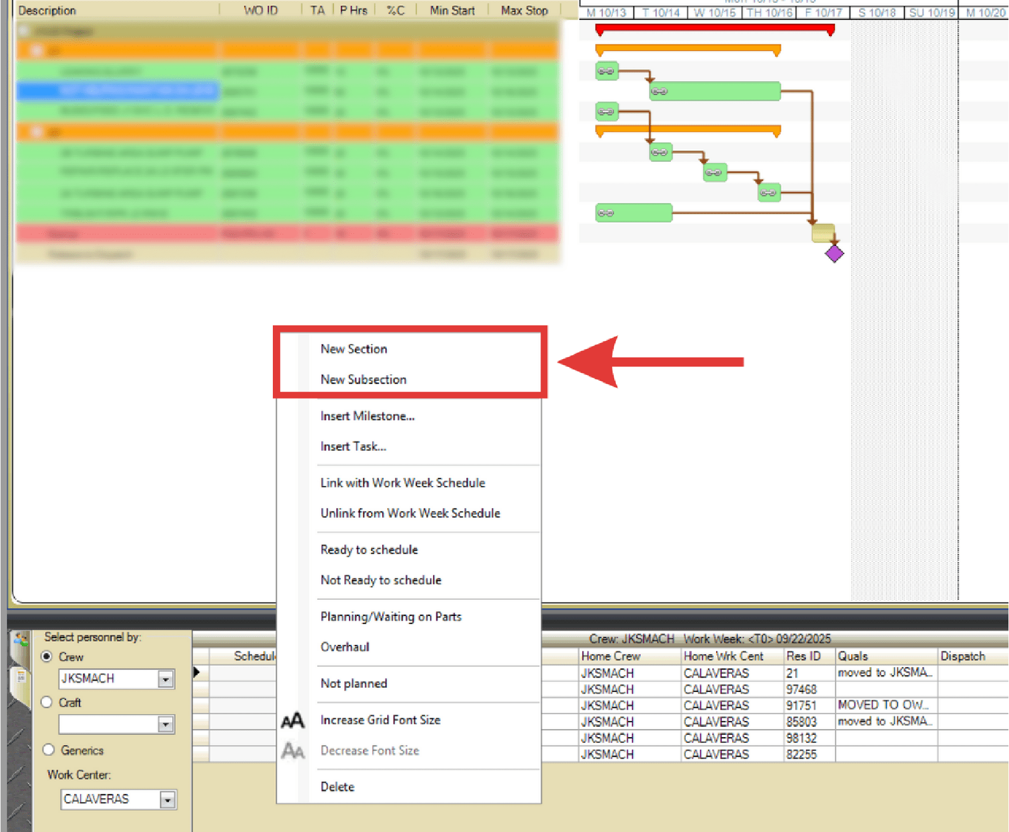Click the link icon on the topmost green Gantt bar
The width and height of the screenshot is (1009, 832).
[x=606, y=71]
